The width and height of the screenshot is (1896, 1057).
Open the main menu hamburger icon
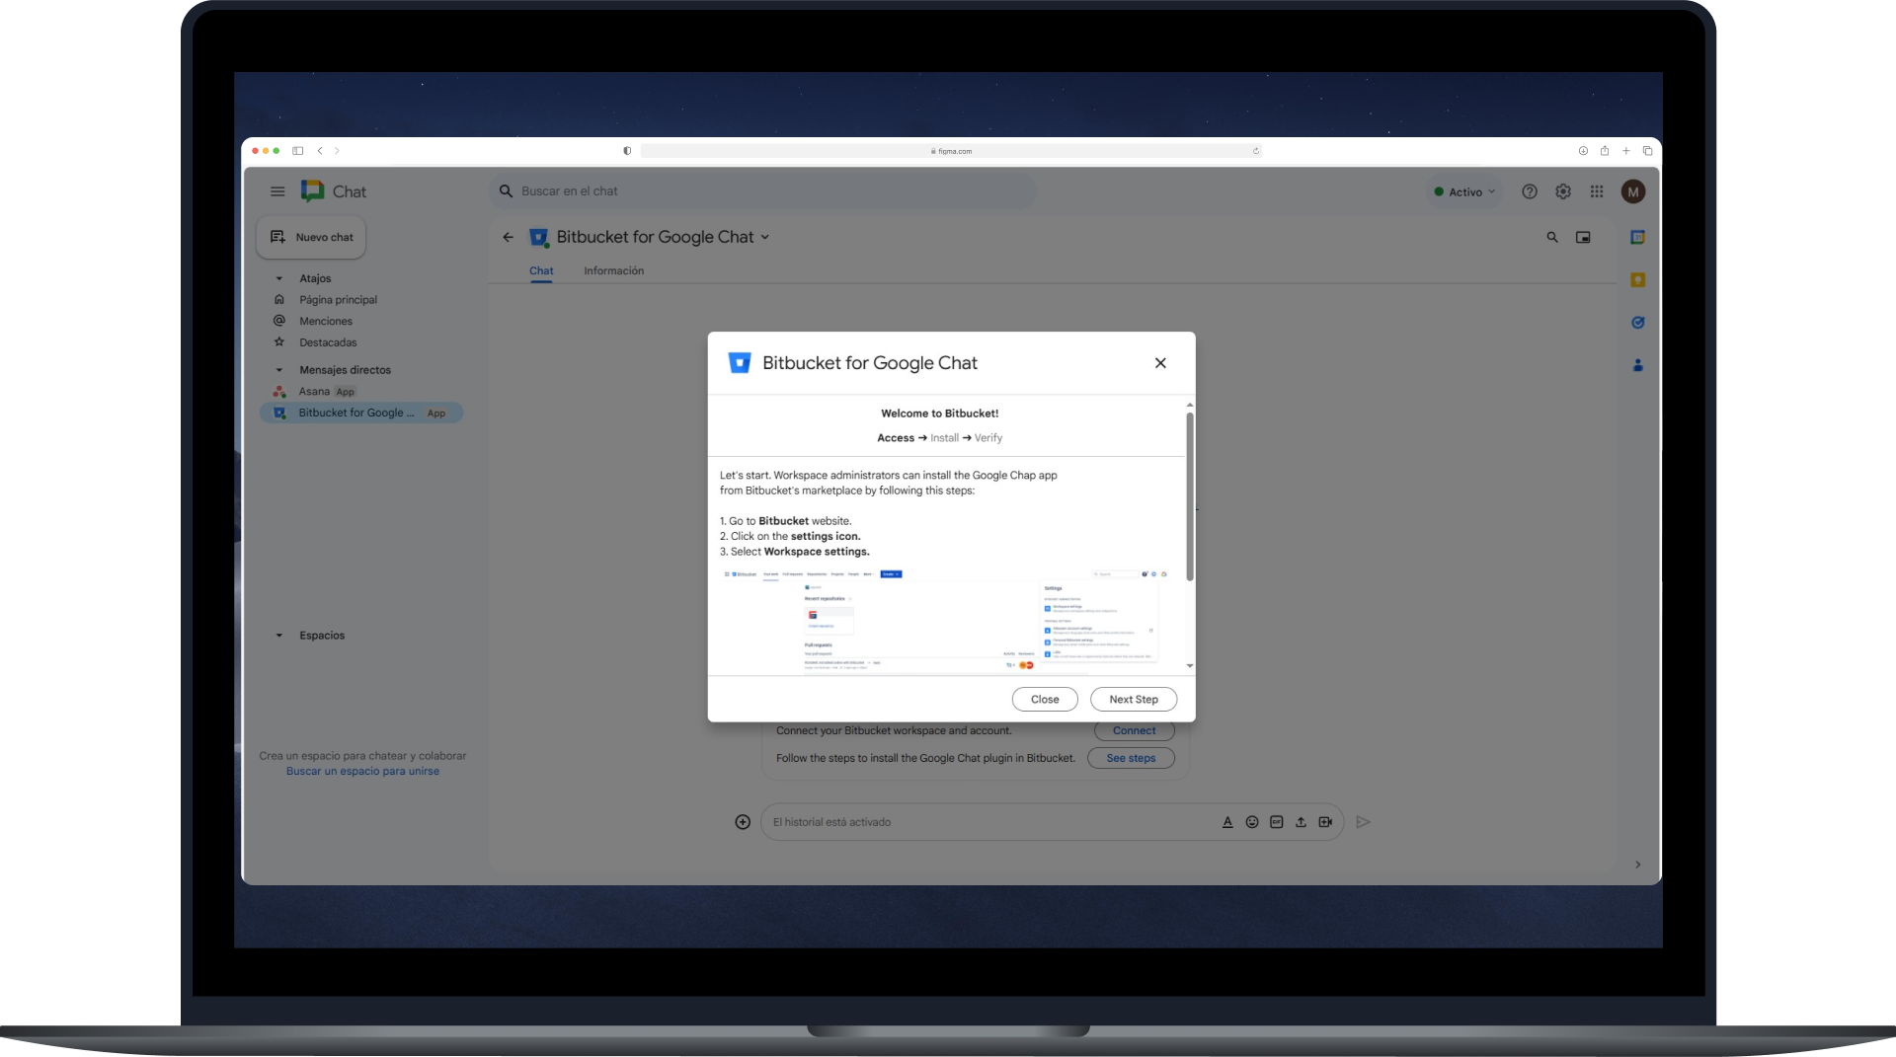277,191
